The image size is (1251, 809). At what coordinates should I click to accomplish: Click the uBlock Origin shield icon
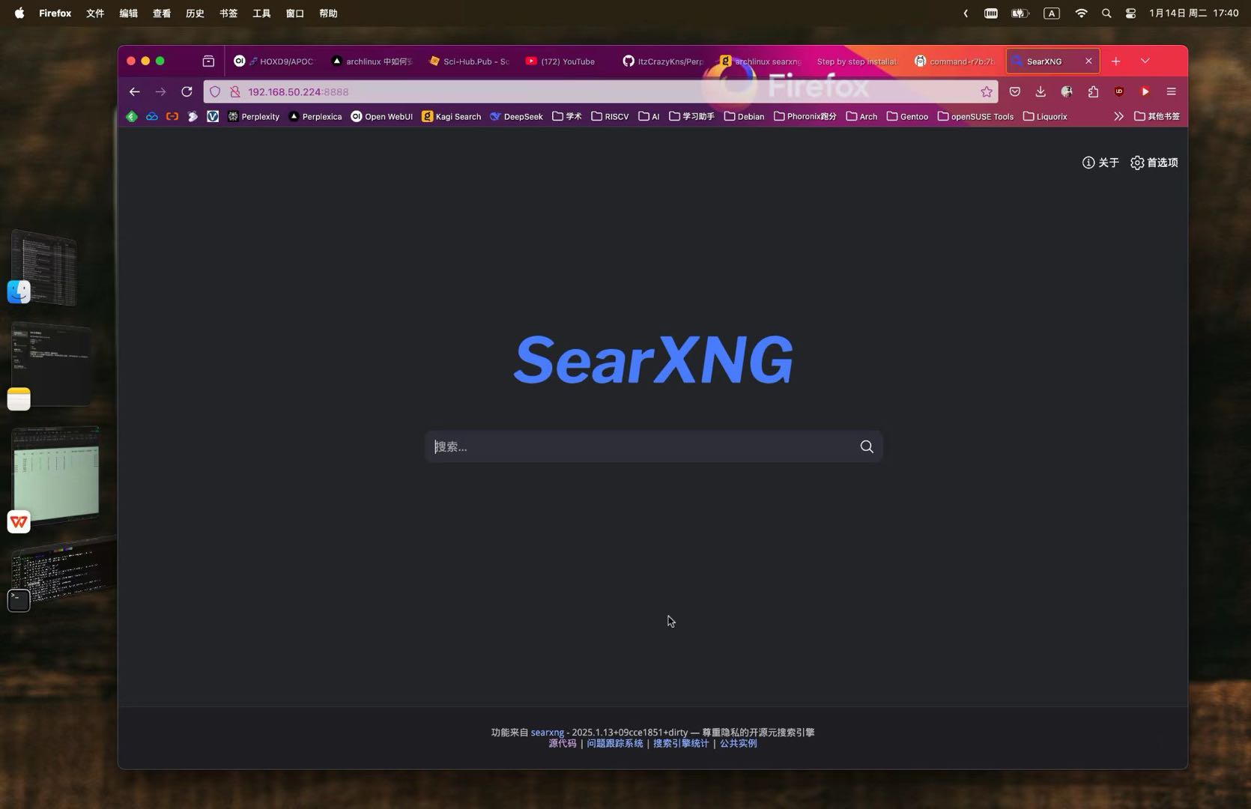1119,91
